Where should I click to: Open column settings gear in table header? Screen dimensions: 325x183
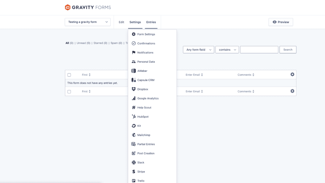click(x=292, y=74)
